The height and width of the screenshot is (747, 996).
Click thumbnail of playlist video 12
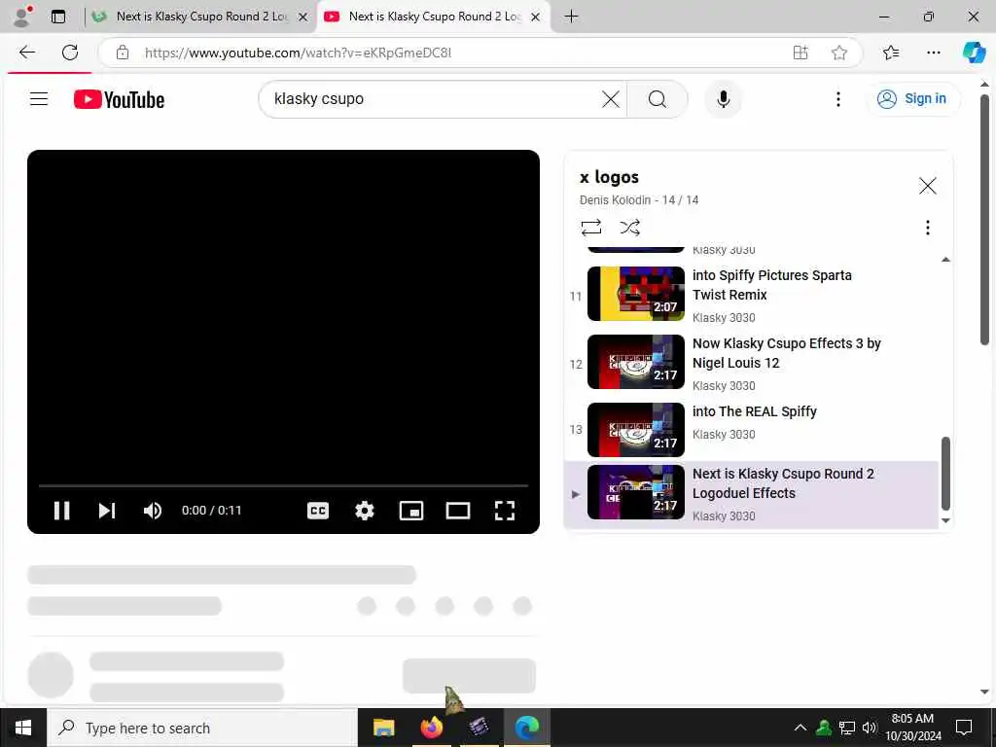pos(636,362)
